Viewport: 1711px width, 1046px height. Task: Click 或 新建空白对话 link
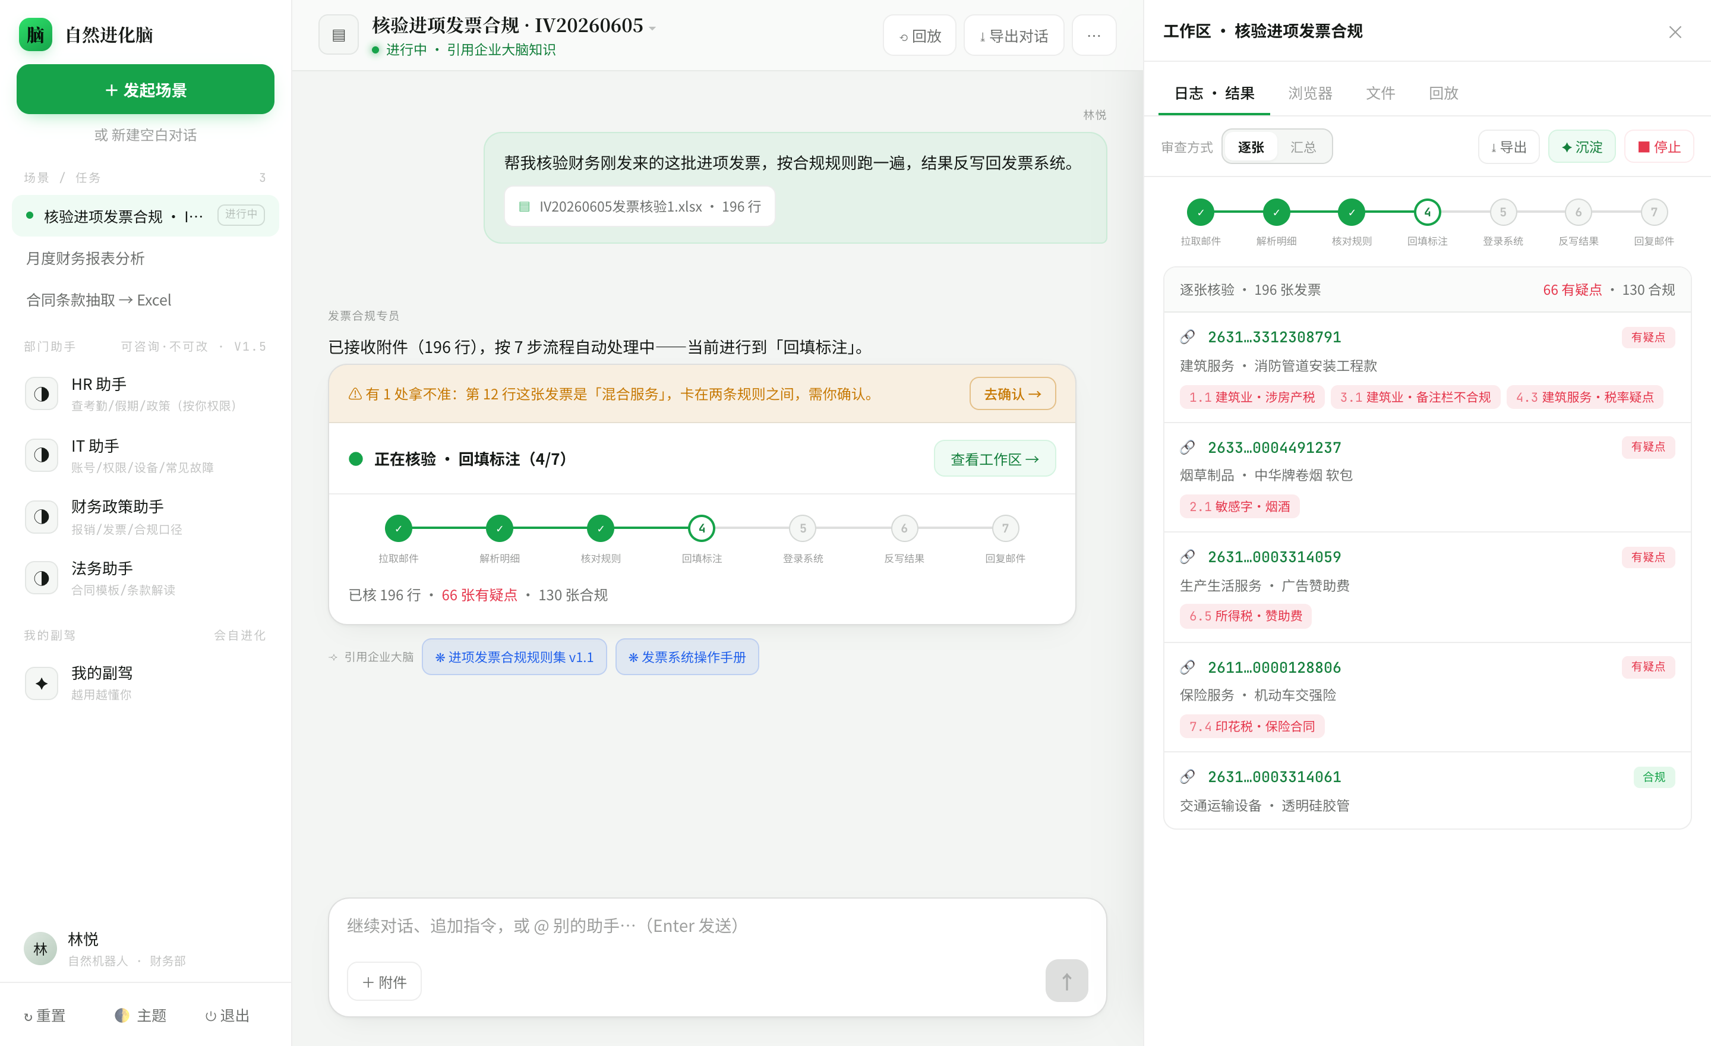(145, 135)
